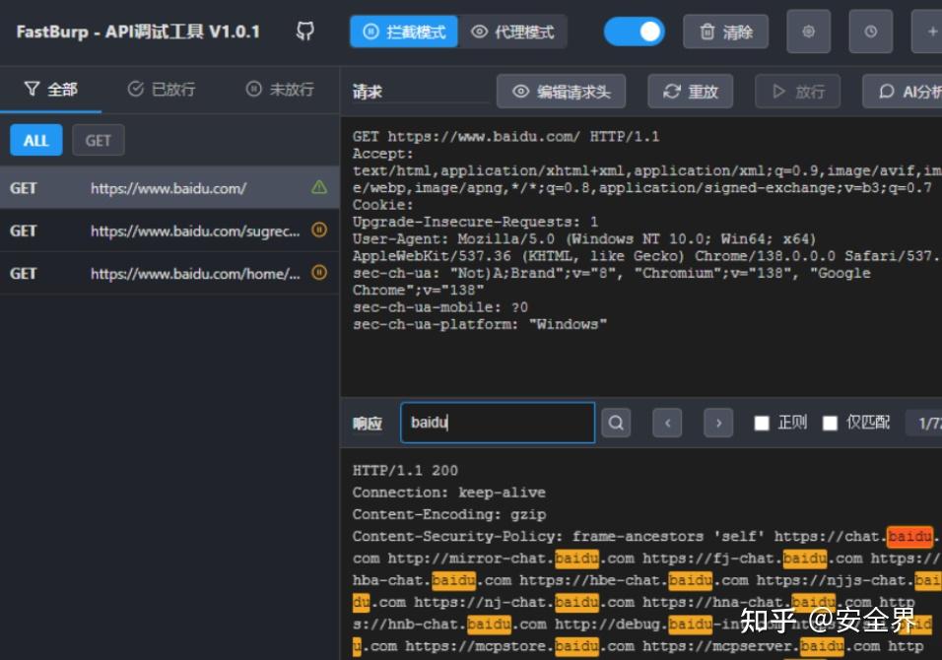Select the 已放行 filter tab
This screenshot has height=660, width=942.
162,90
